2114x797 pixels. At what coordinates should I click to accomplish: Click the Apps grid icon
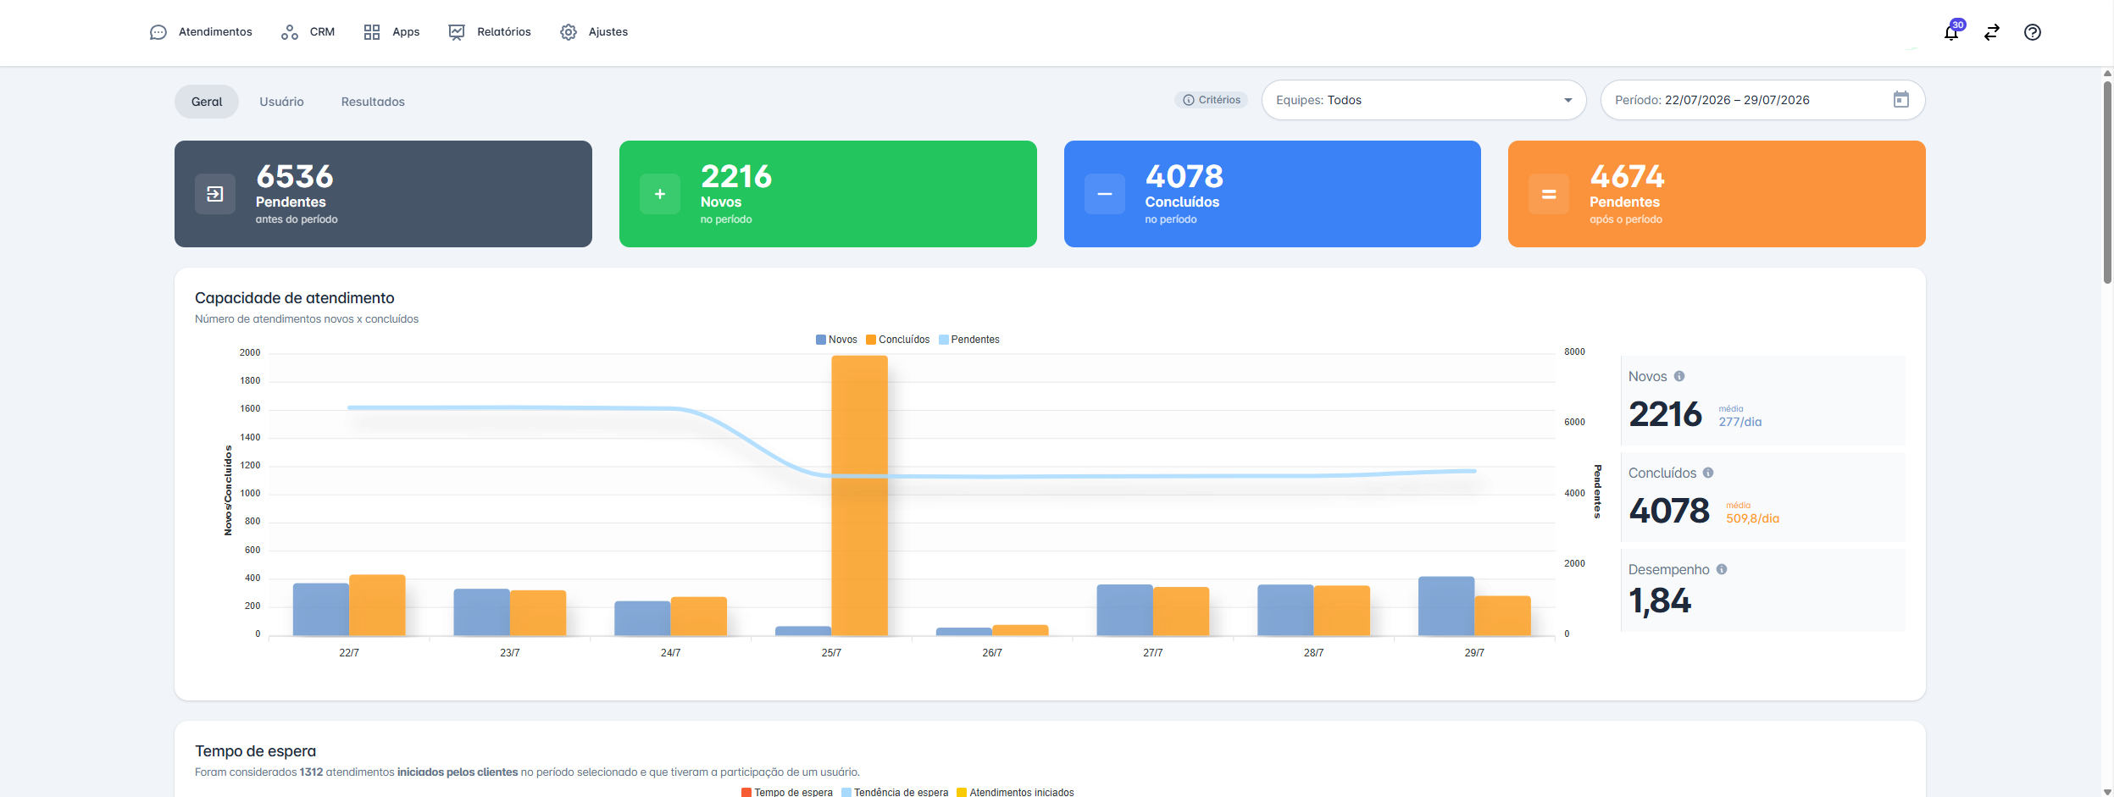(x=372, y=32)
